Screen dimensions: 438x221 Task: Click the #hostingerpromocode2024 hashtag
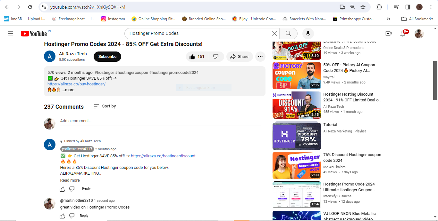[174, 73]
